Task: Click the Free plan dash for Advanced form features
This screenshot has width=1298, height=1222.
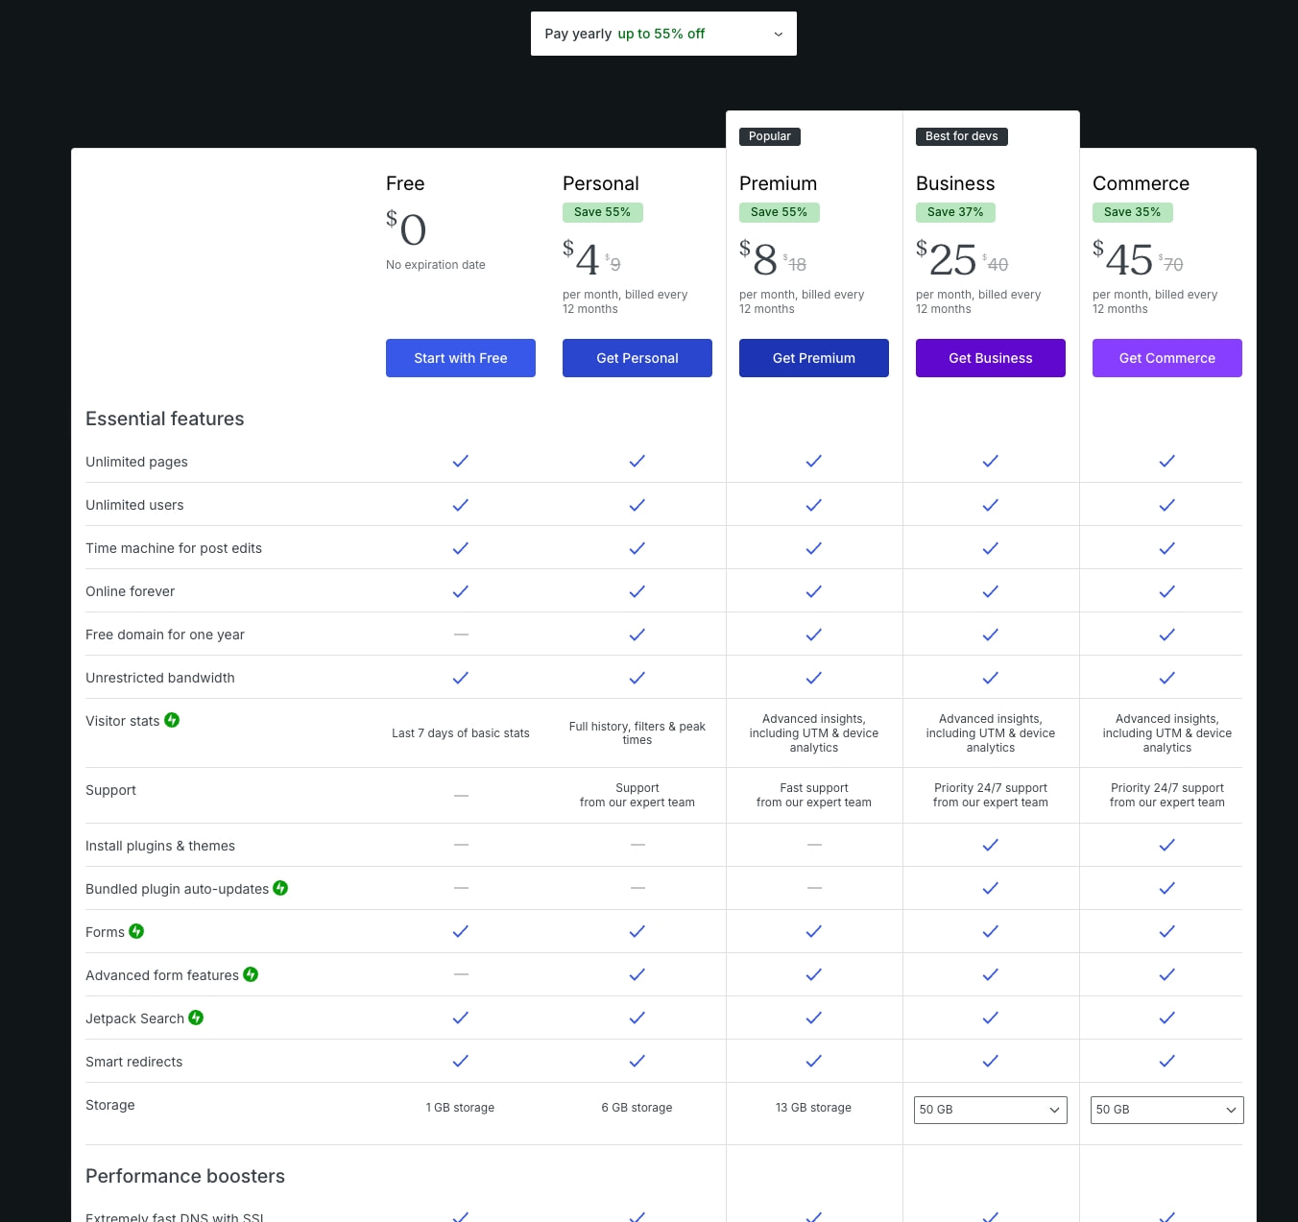Action: coord(461,974)
